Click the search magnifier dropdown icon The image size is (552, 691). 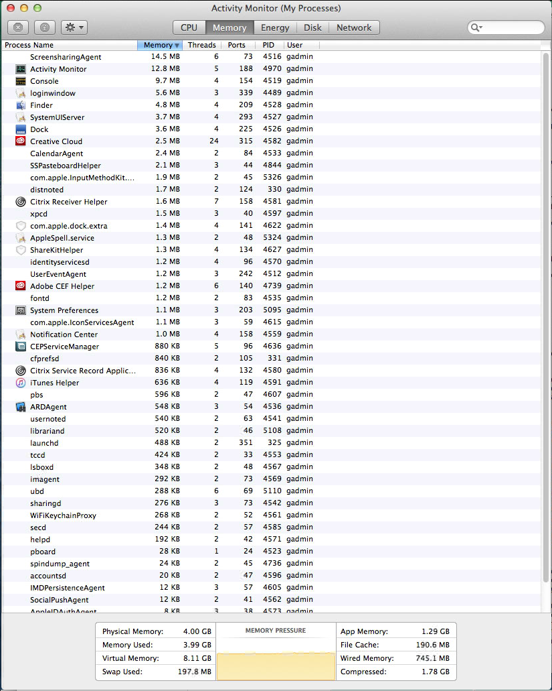(476, 27)
